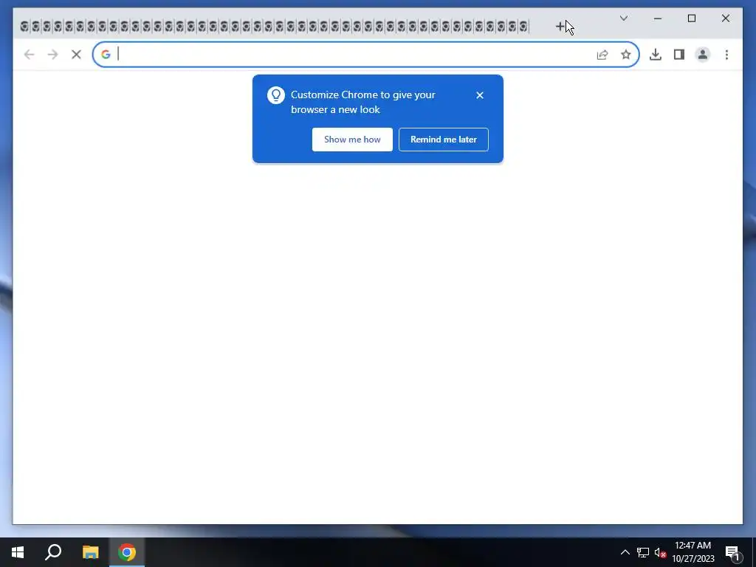The image size is (756, 567).
Task: Open the clock showing 12:47 AM
Action: coord(693,552)
